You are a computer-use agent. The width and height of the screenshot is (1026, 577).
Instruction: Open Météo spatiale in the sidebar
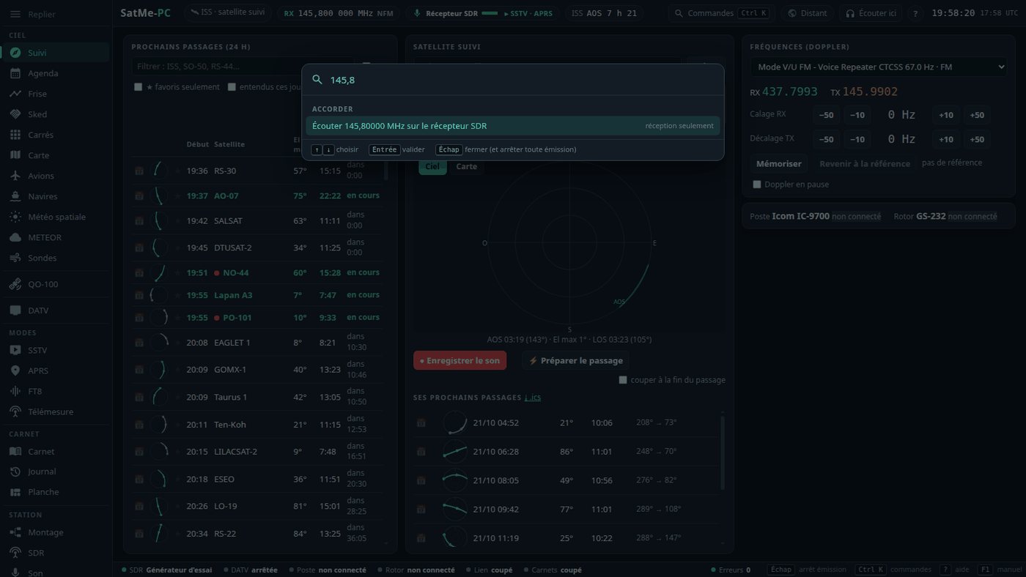pos(56,217)
